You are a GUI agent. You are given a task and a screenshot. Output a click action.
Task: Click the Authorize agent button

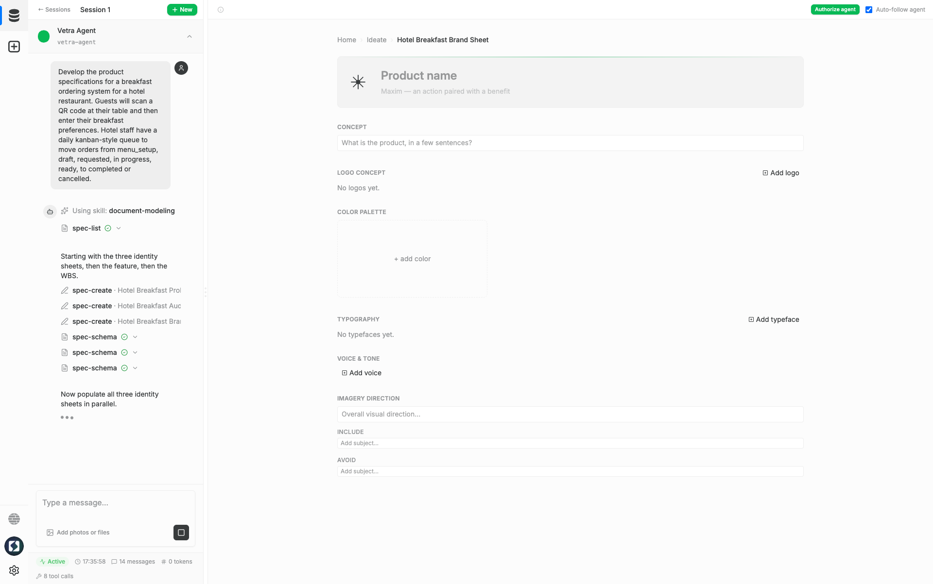point(835,10)
